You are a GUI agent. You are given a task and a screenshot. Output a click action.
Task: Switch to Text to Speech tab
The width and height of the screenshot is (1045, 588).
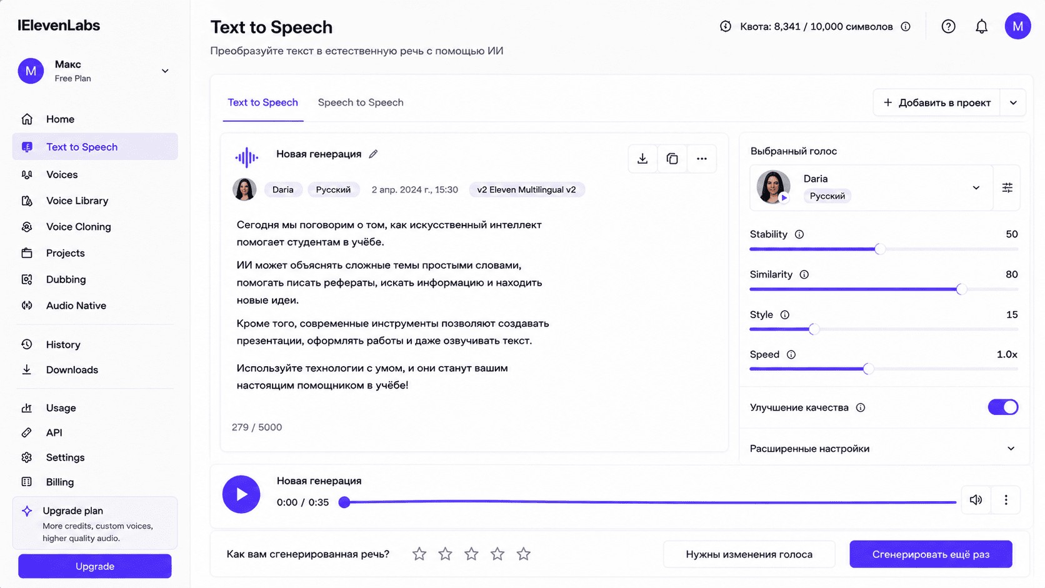click(262, 102)
